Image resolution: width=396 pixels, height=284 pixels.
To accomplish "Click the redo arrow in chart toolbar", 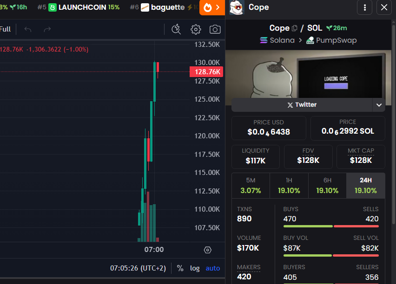I will coord(47,30).
